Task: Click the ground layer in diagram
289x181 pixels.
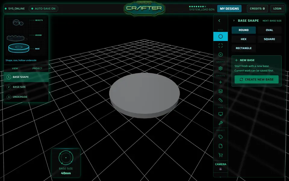Action: click(x=17, y=38)
